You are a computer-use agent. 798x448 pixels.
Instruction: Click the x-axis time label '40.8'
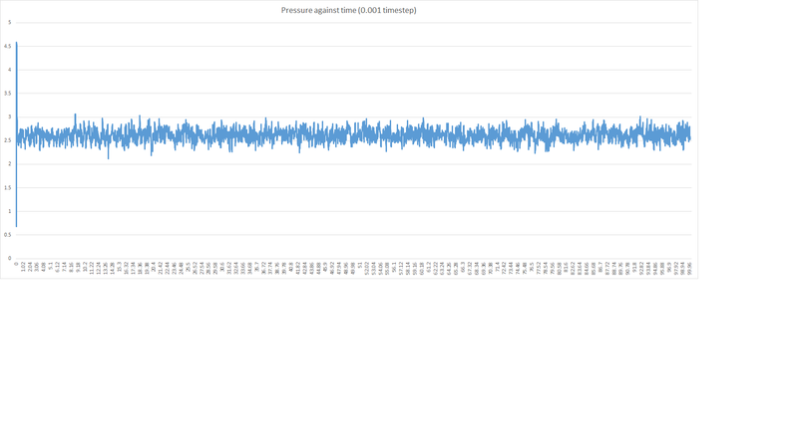tap(291, 267)
